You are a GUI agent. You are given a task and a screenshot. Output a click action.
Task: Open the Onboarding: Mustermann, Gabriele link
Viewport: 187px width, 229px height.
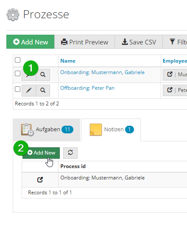(x=103, y=72)
